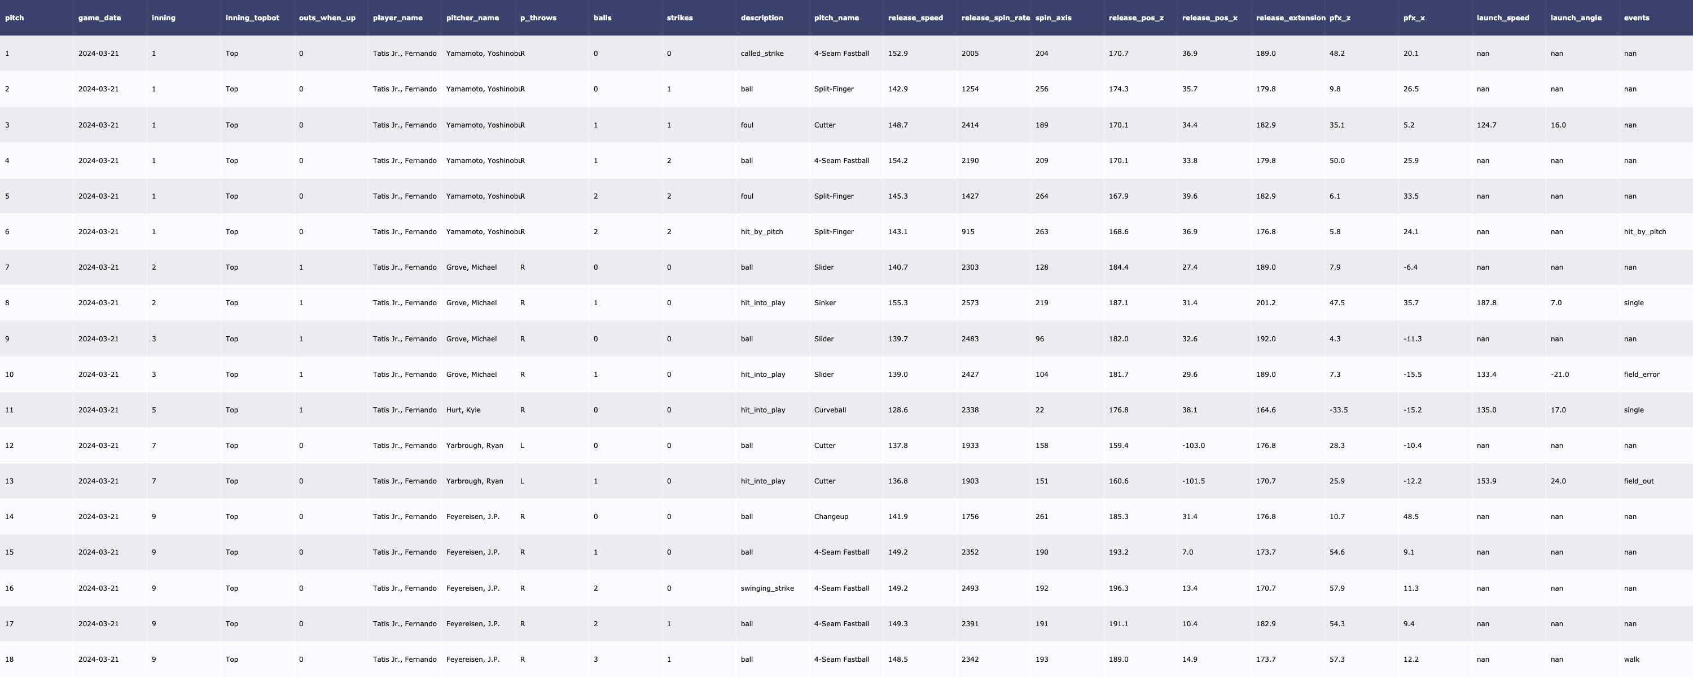Click the called_strike description in row 1

click(x=762, y=53)
